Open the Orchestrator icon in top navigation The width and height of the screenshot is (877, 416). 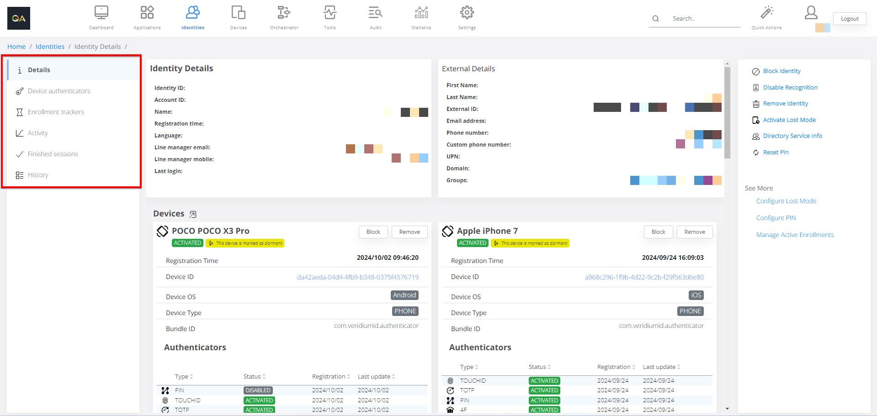[x=284, y=13]
